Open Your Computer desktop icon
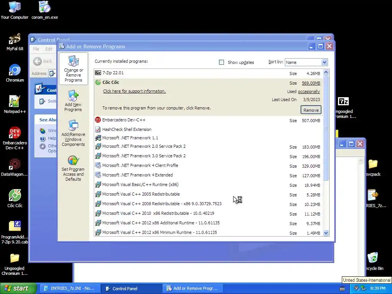The height and width of the screenshot is (294, 392). tap(15, 10)
